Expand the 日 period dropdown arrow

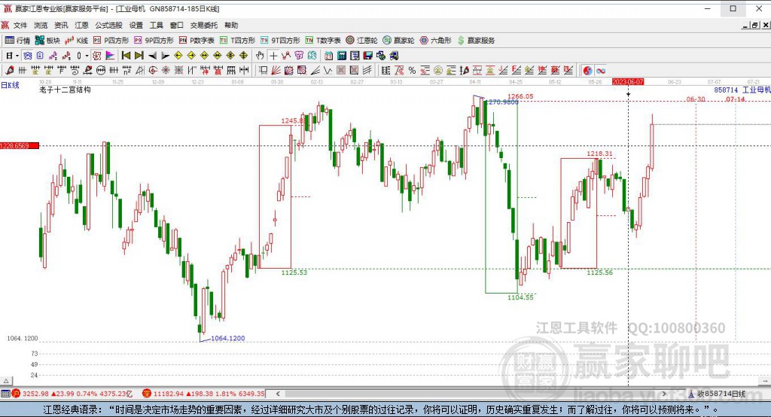pyautogui.click(x=17, y=56)
